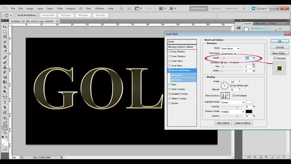The width and height of the screenshot is (291, 164).
Task: Toggle the Use Global Light checkbox
Action: tap(231, 86)
